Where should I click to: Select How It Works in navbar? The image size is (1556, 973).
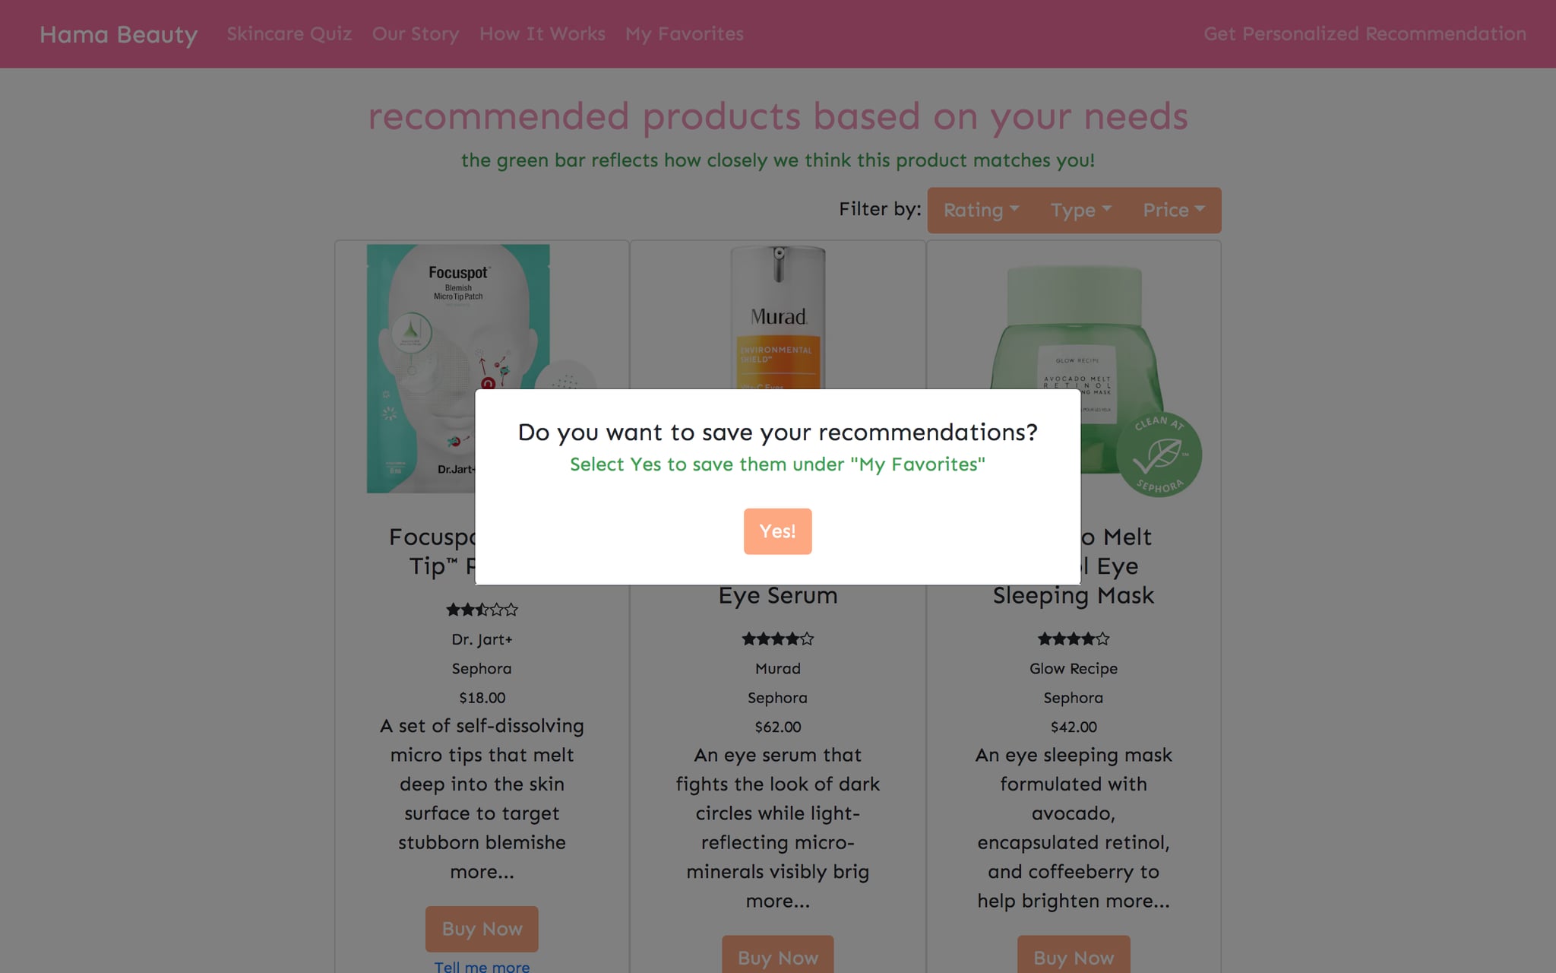point(542,34)
